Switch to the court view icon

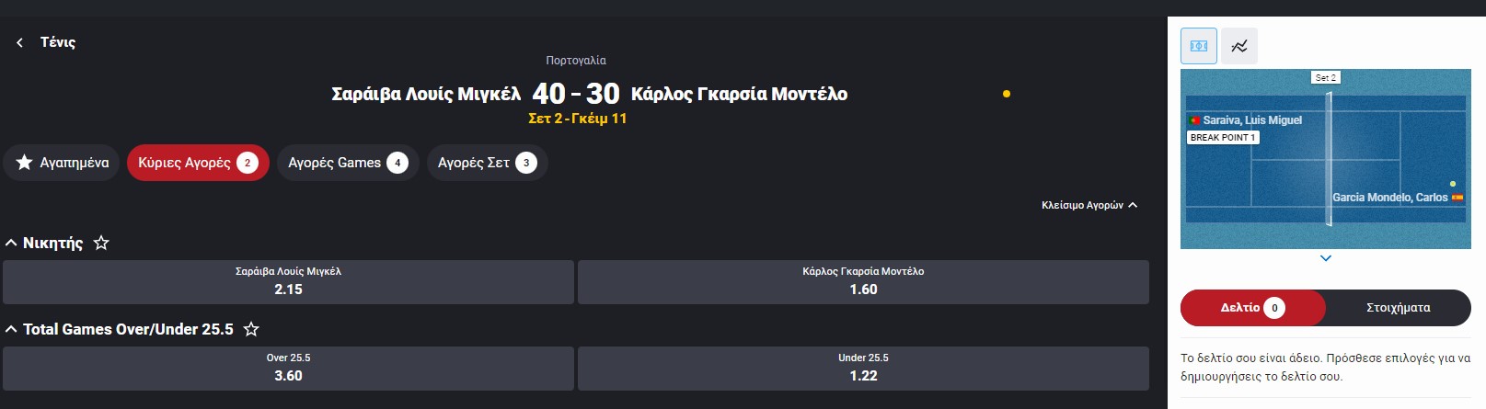click(x=1199, y=46)
